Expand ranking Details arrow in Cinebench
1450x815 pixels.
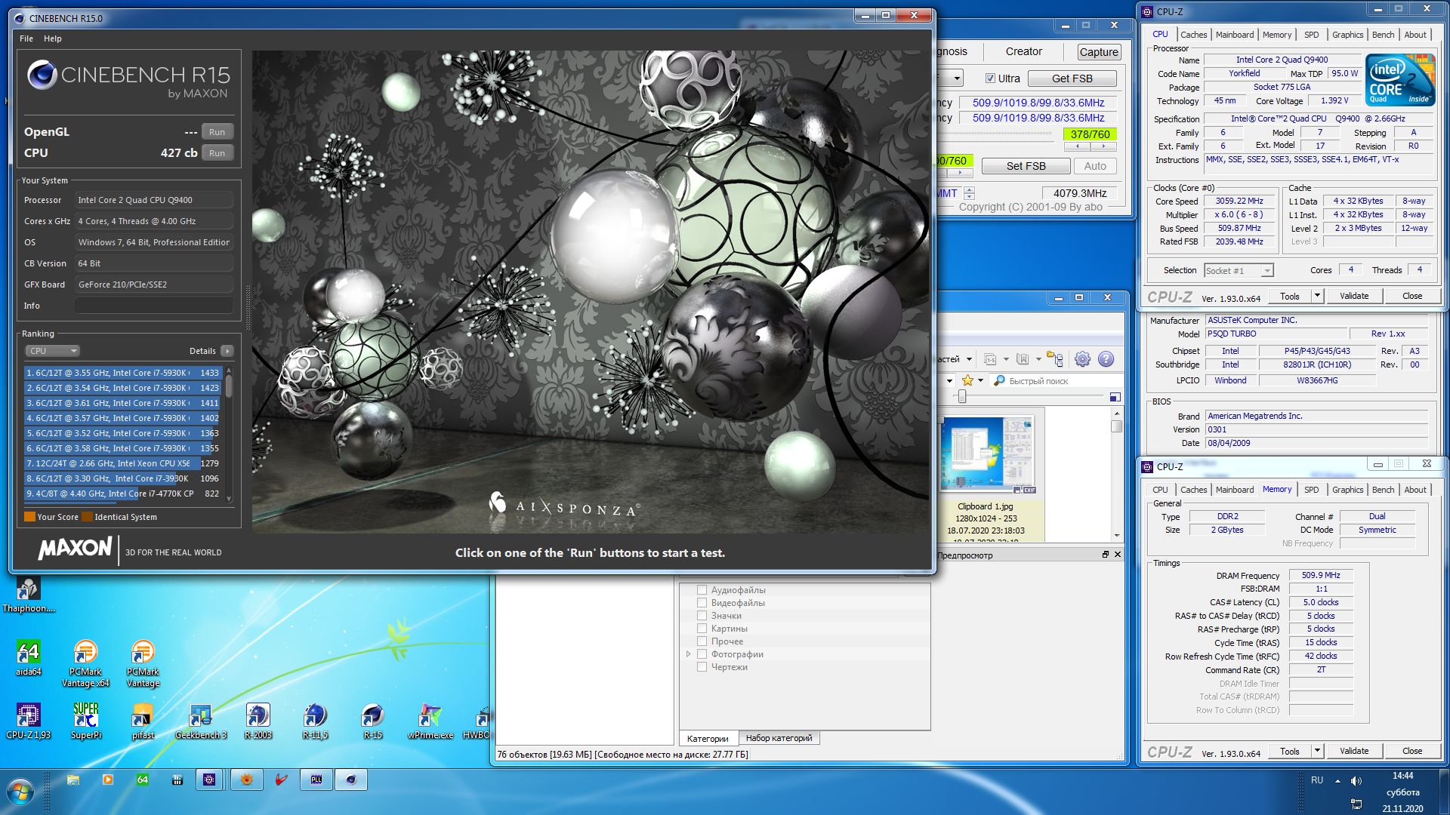227,351
